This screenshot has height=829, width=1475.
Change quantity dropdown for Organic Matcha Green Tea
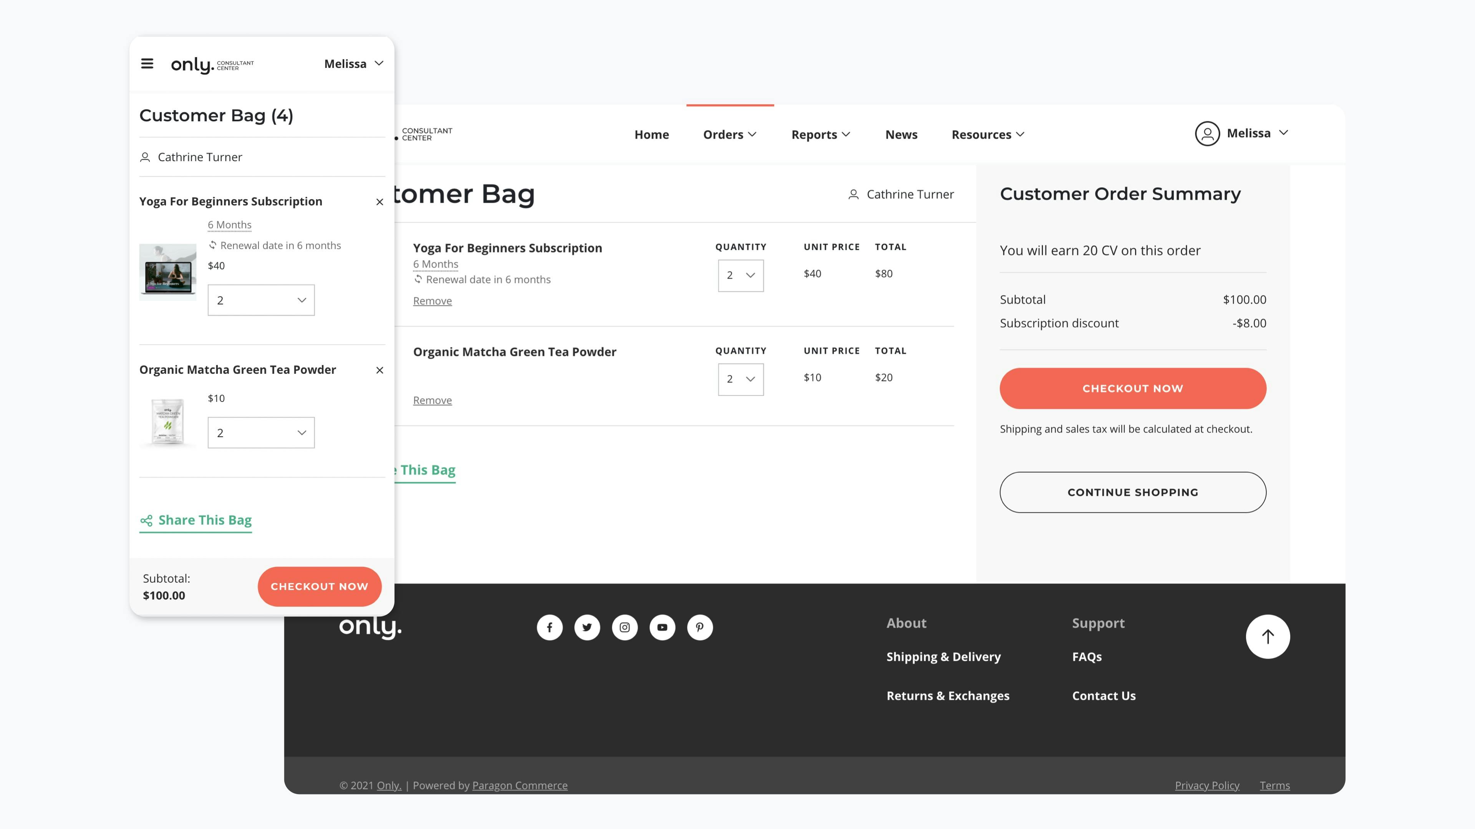(x=740, y=379)
